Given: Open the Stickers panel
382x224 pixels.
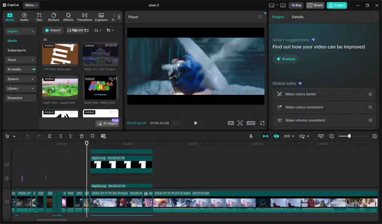Looking at the screenshot, I should 53,17.
